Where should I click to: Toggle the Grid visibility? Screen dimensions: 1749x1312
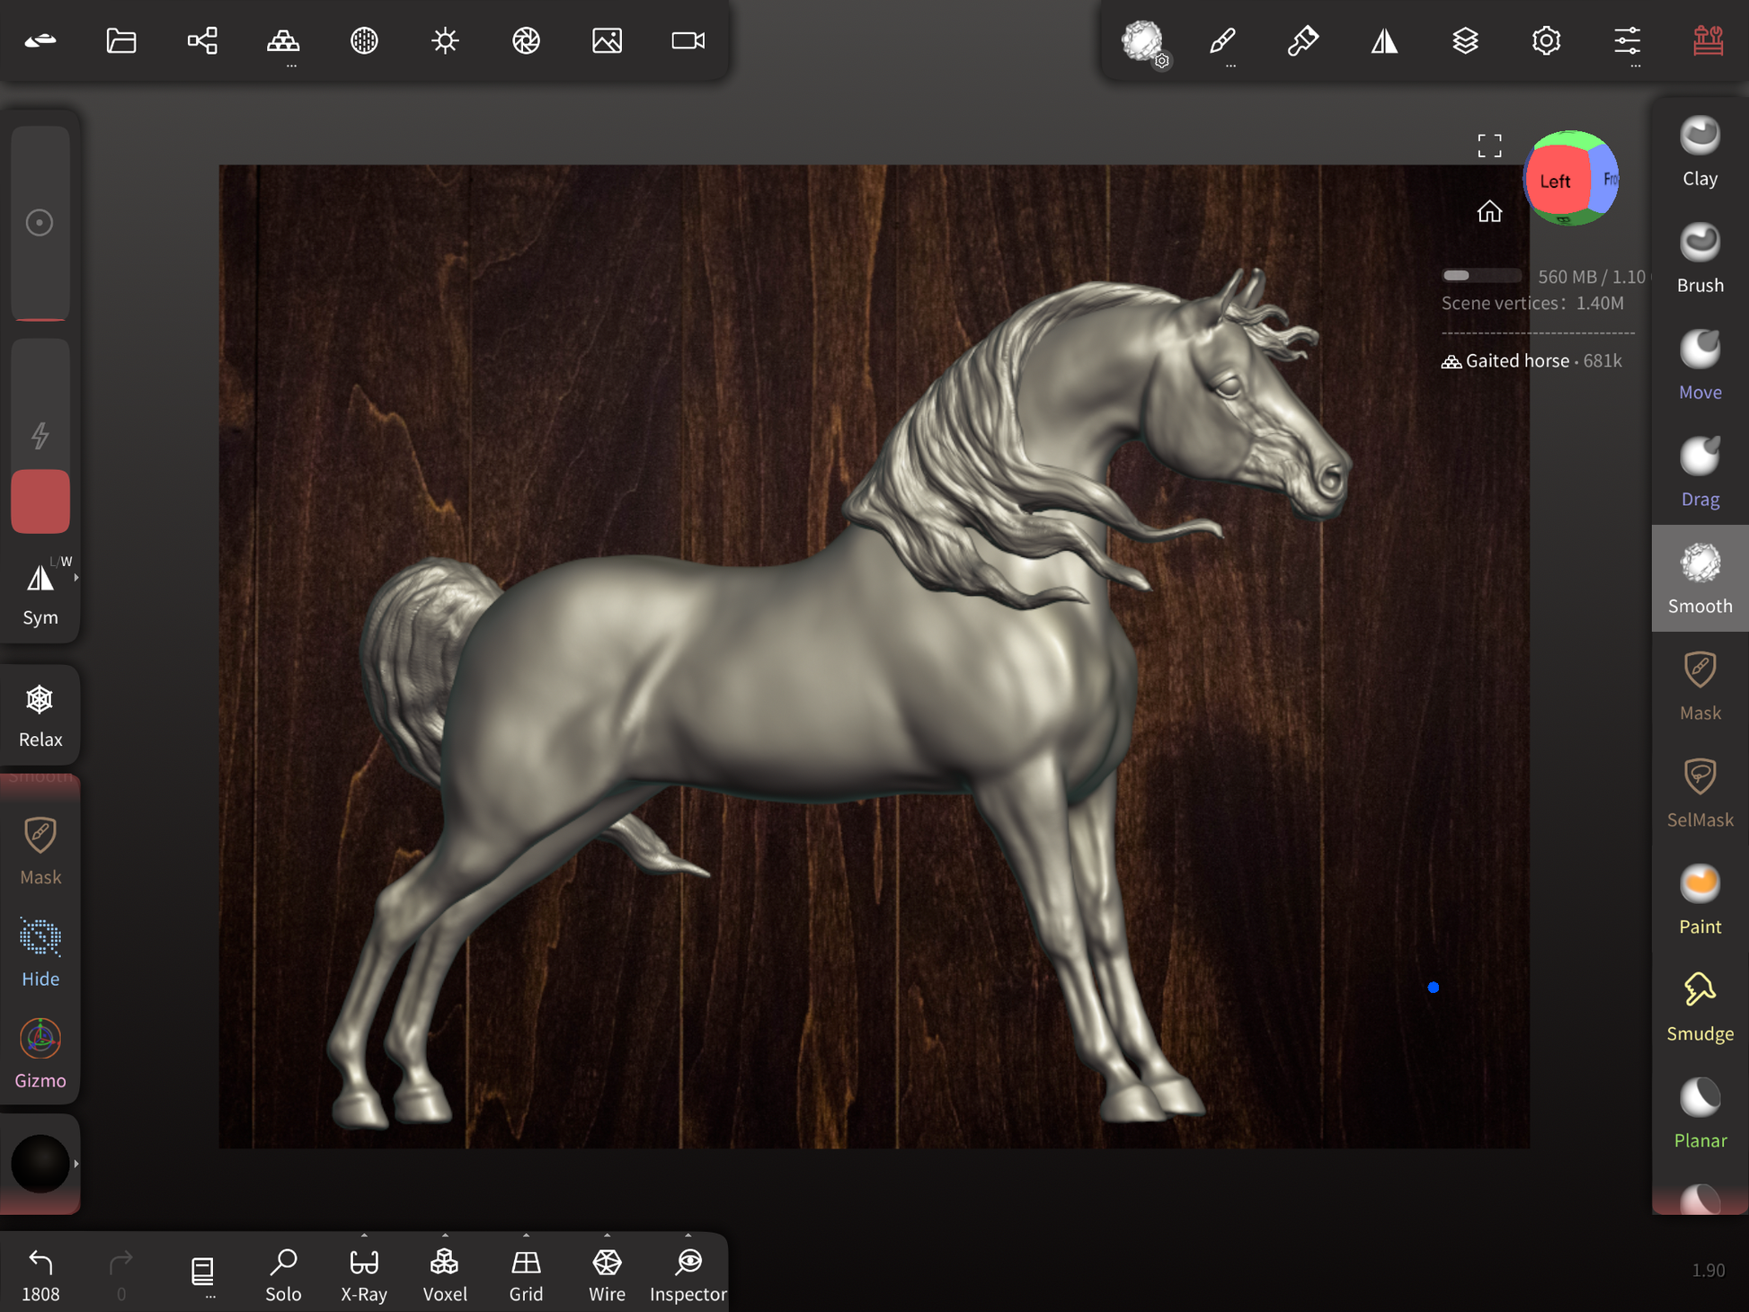pyautogui.click(x=526, y=1273)
